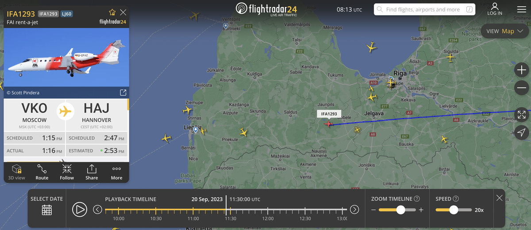The image size is (531, 230).
Task: Center map on my location
Action: pos(522,132)
